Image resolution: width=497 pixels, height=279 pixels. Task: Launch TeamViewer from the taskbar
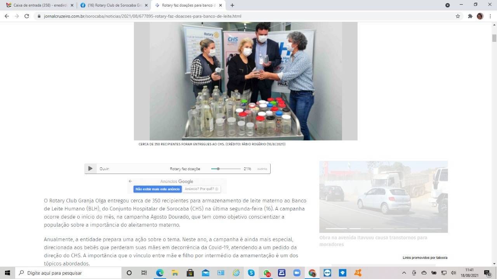[327, 273]
